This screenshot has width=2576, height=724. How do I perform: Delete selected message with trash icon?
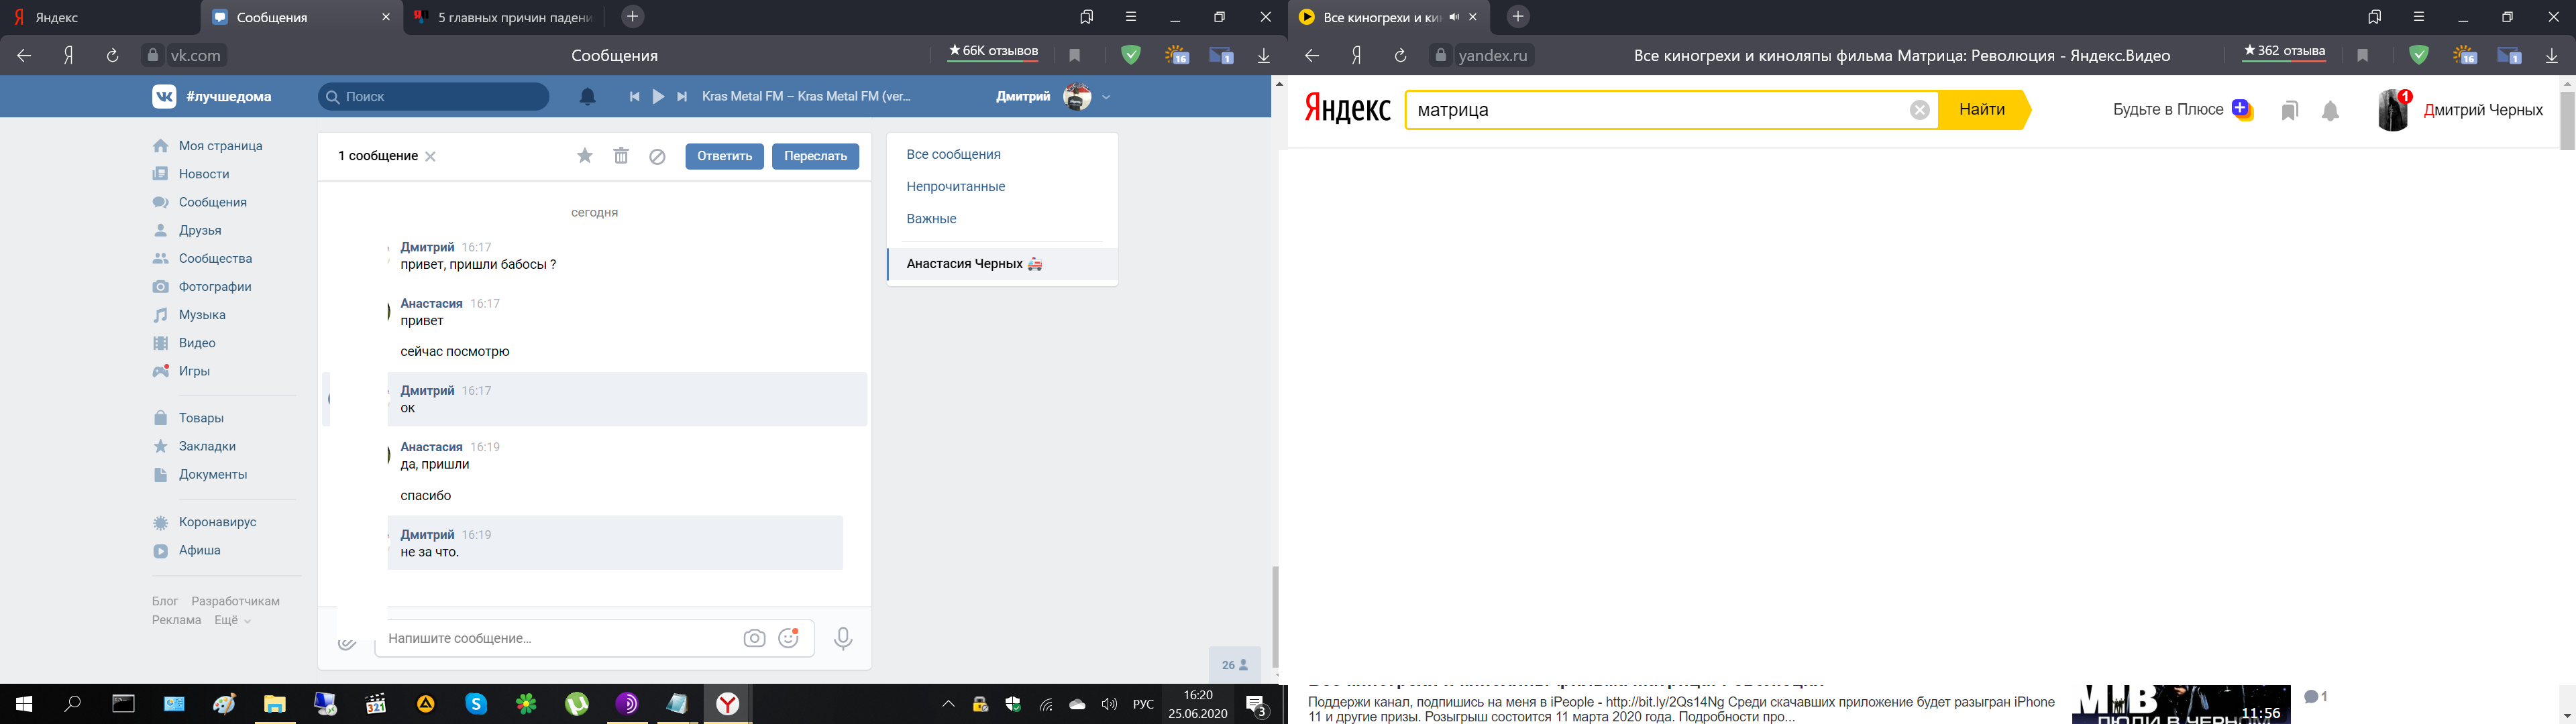[x=621, y=156]
